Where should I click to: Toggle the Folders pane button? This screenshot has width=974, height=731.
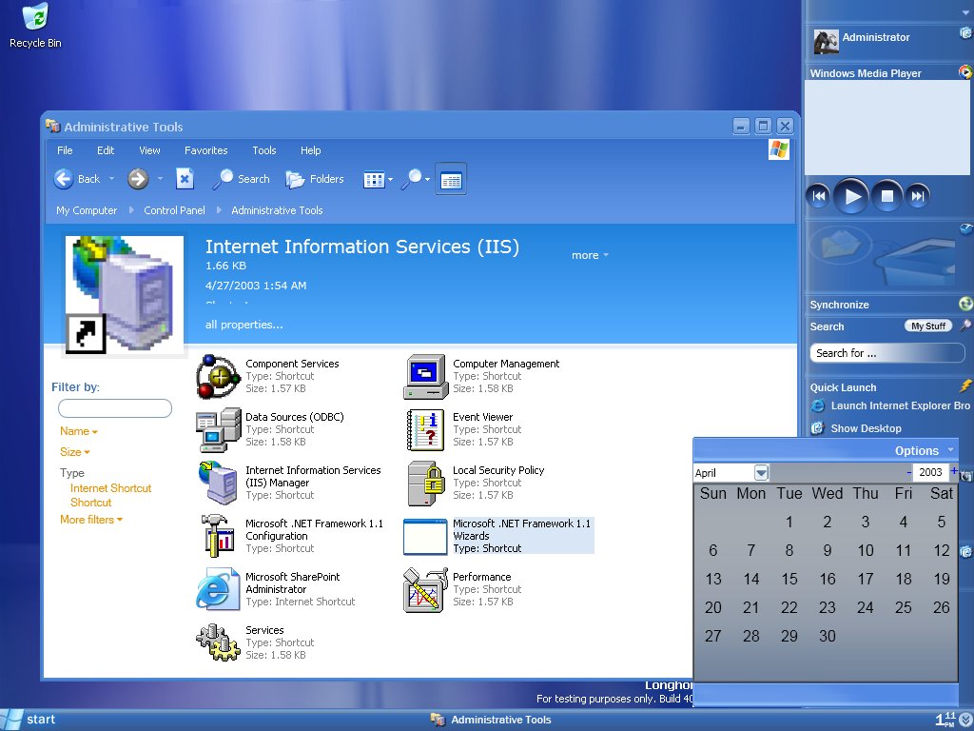314,179
